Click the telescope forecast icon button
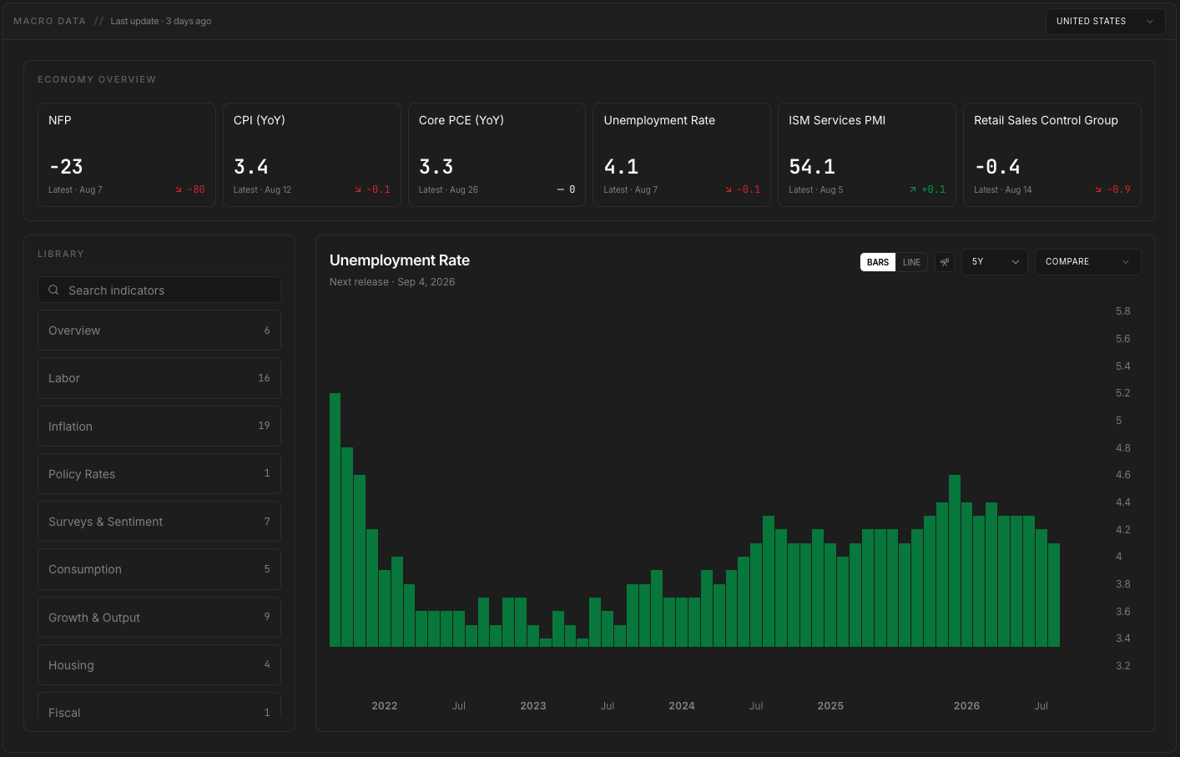Screen dimensions: 1180x757 pos(945,262)
